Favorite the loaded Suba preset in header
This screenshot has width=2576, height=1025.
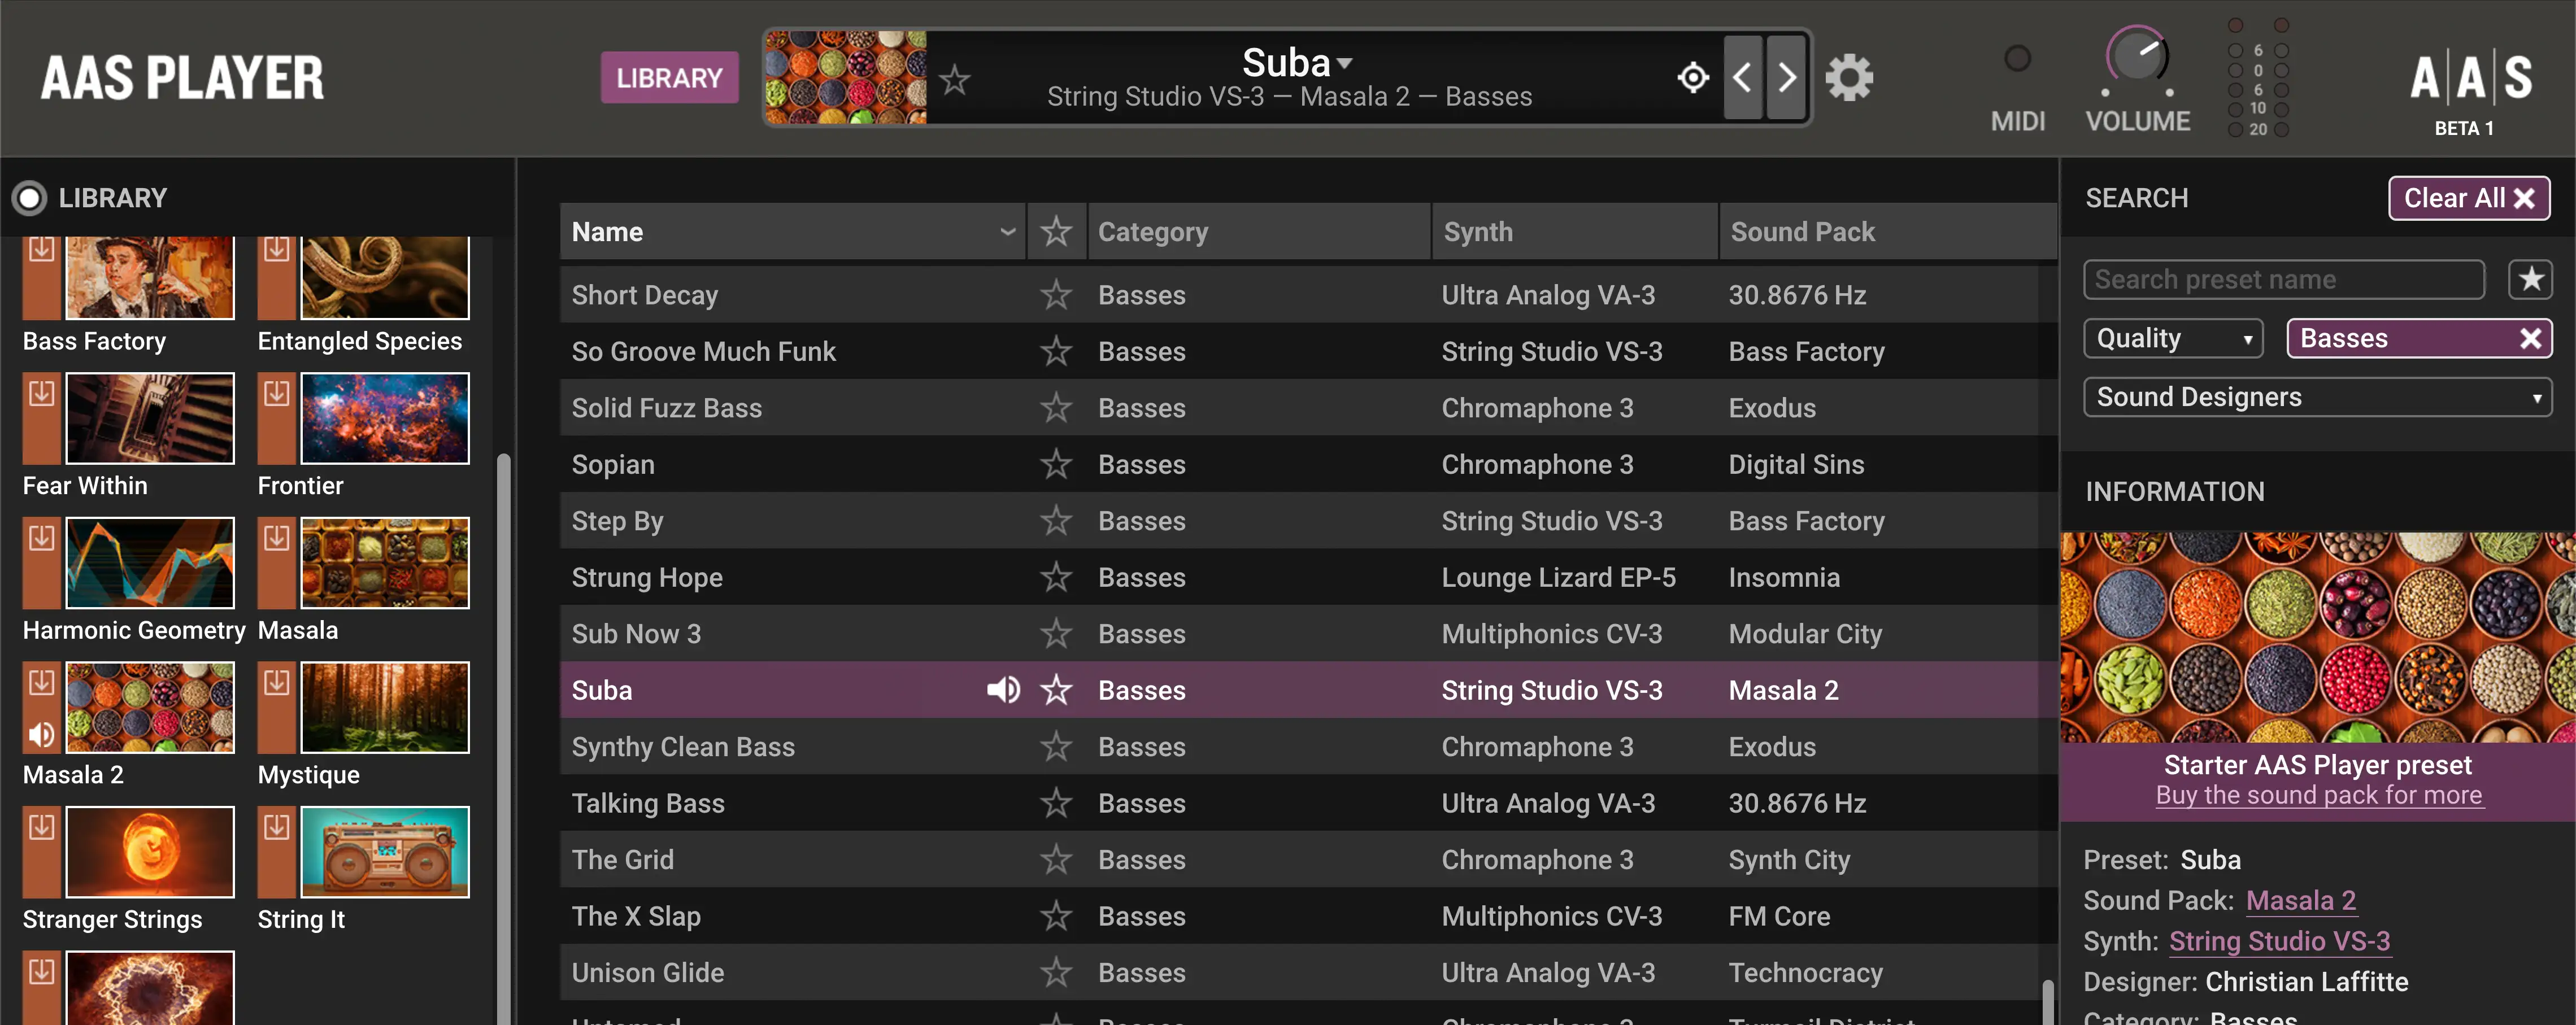[955, 79]
